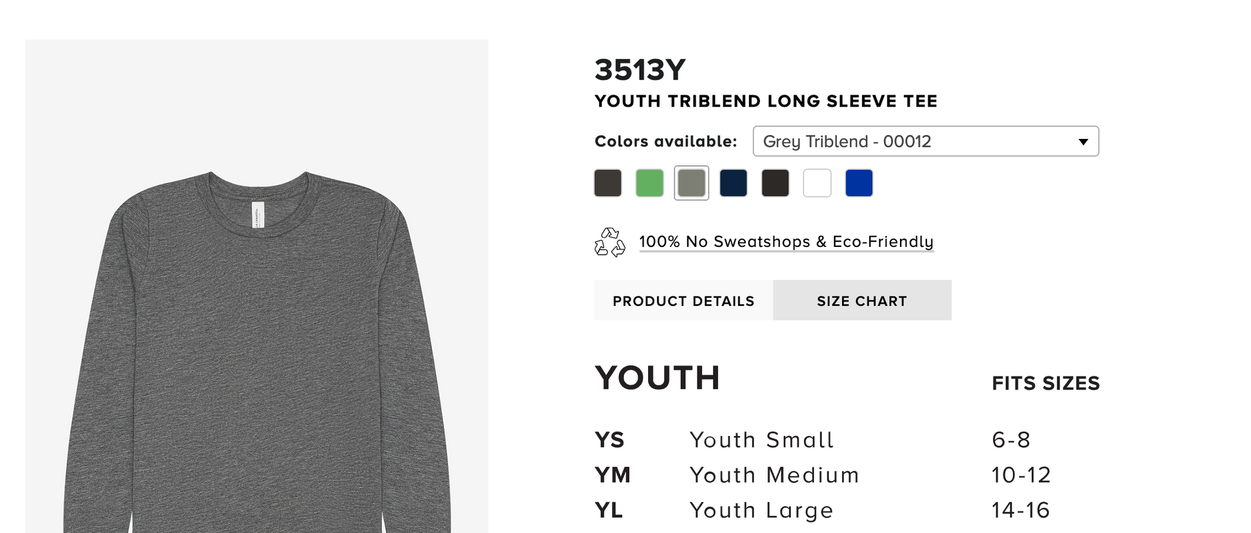This screenshot has height=533, width=1251.
Task: Click the Youth Small size row
Action: [x=847, y=440]
